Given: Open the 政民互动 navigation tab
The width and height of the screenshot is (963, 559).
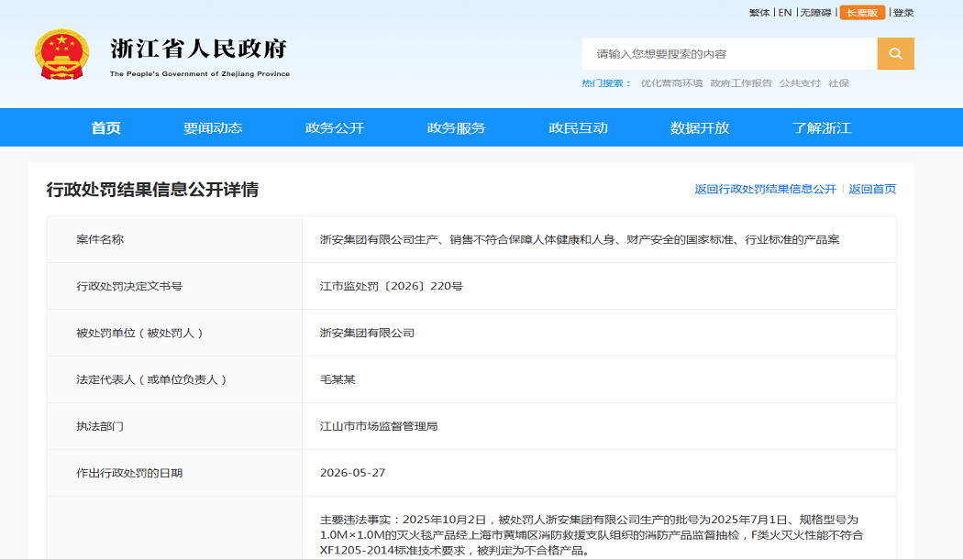Looking at the screenshot, I should (578, 127).
